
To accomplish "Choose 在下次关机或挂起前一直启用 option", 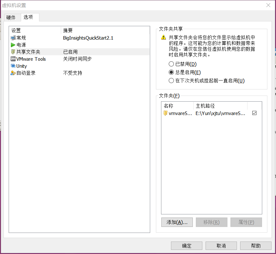I will point(171,81).
